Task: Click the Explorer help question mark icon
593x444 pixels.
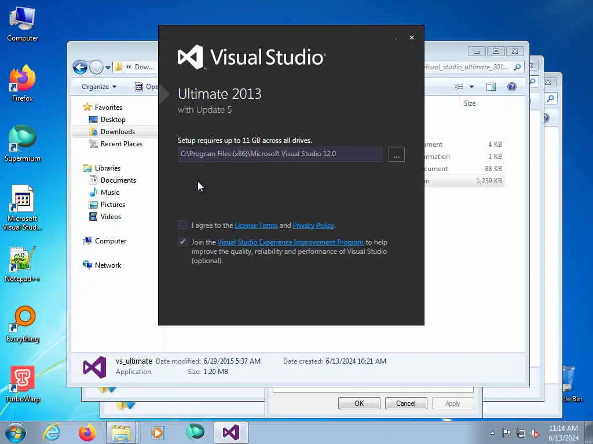Action: click(512, 87)
